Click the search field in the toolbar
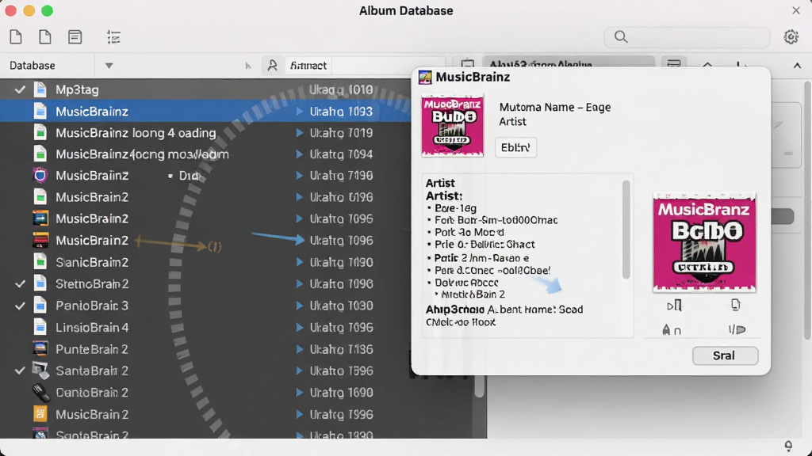Viewport: 812px width, 456px height. tap(687, 36)
